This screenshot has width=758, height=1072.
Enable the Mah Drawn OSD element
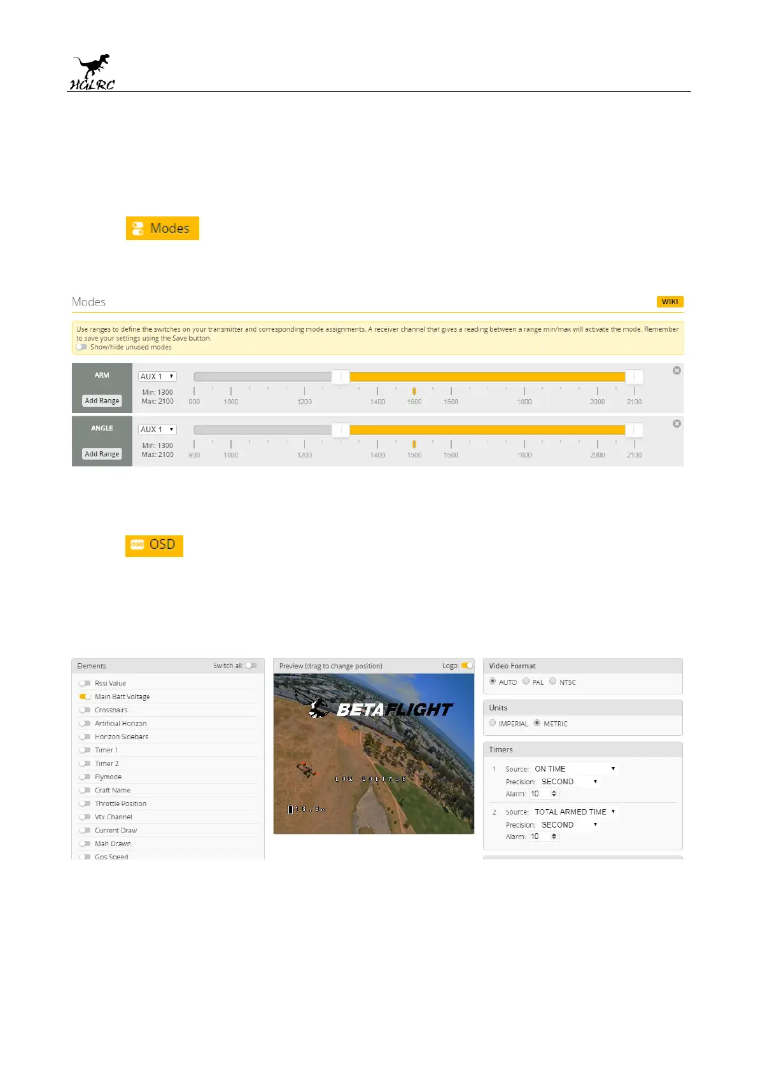click(x=85, y=843)
